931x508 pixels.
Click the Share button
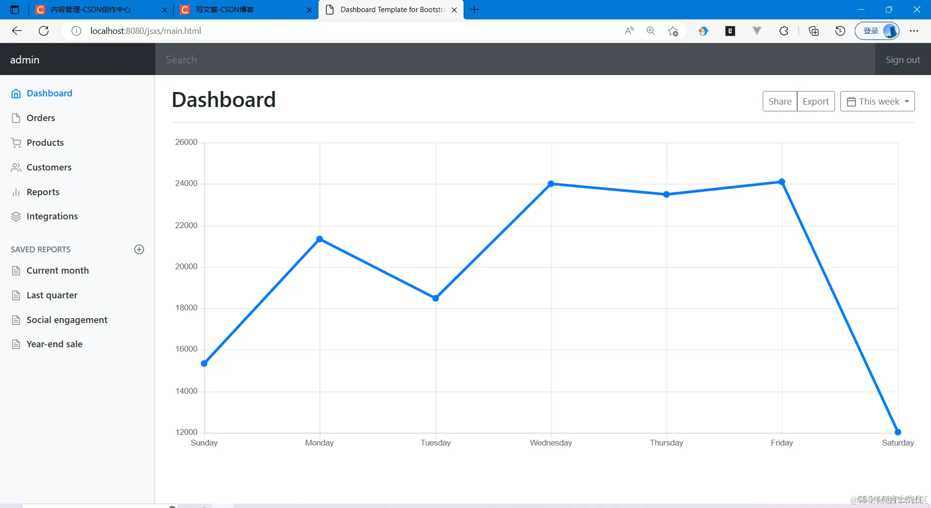pyautogui.click(x=780, y=101)
